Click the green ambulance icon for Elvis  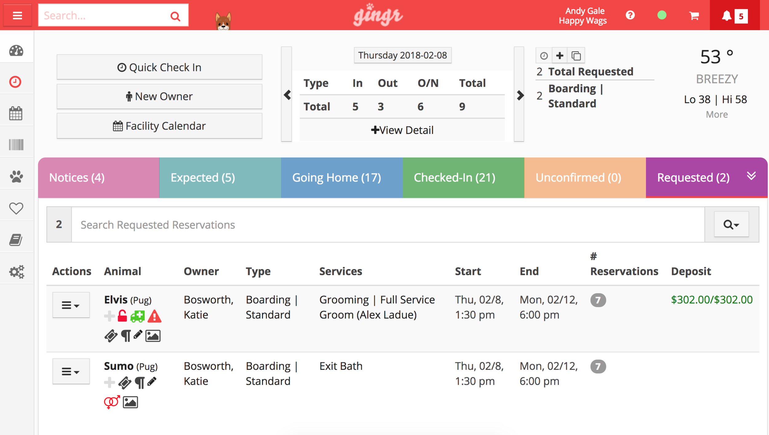137,316
